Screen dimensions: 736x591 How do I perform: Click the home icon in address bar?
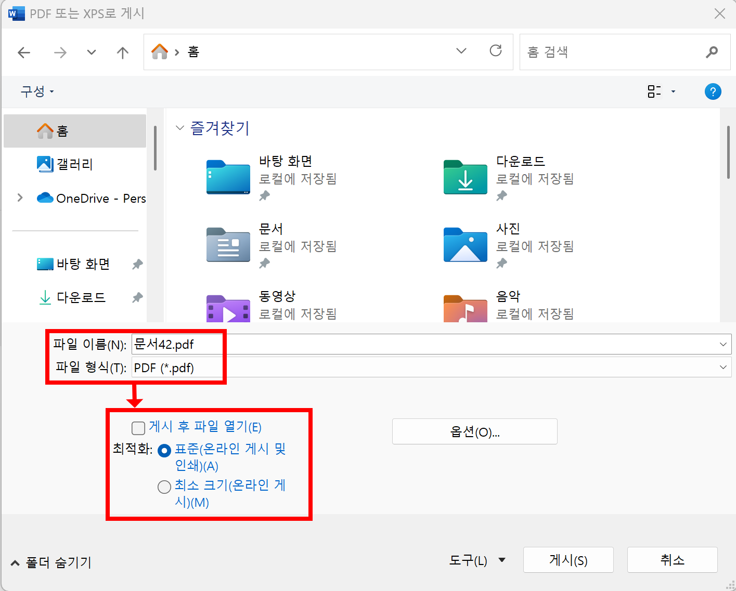pyautogui.click(x=160, y=51)
